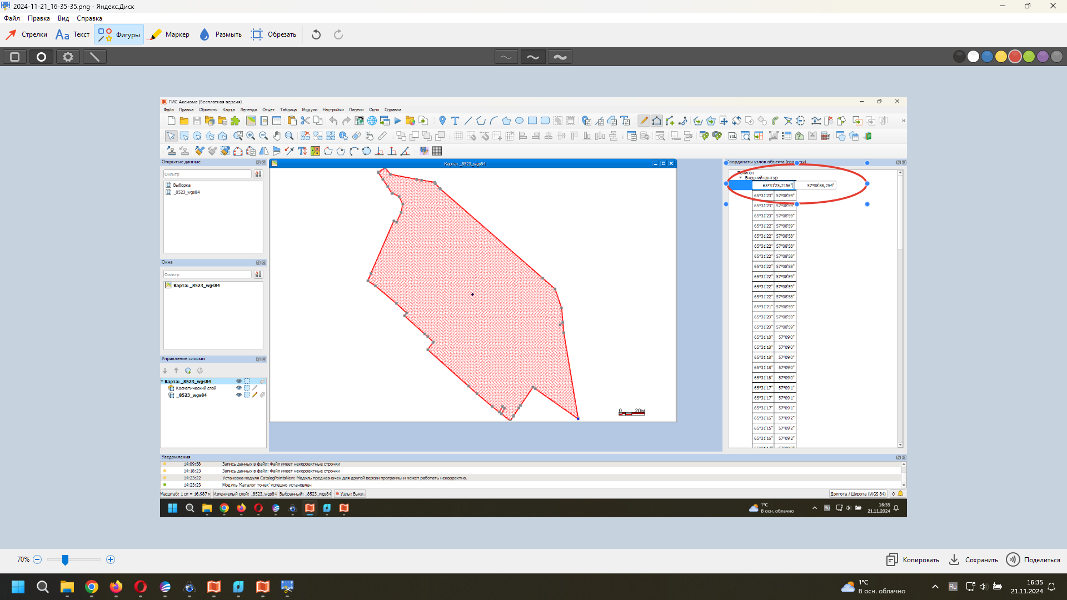The height and width of the screenshot is (600, 1067).
Task: Choose the blue color swatch
Action: coord(987,57)
